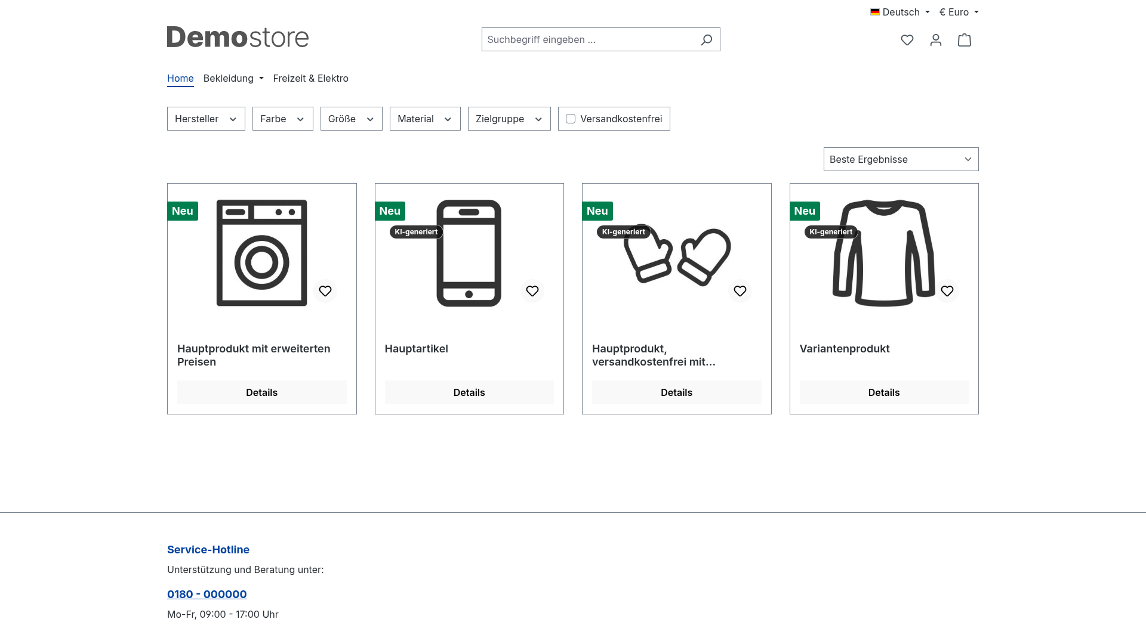
Task: Open the Euro currency selector
Action: 959,12
